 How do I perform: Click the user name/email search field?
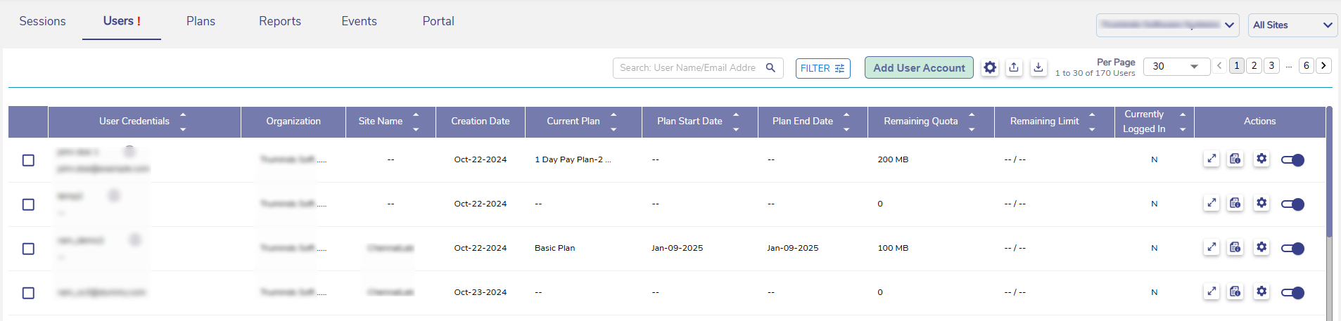[x=687, y=68]
